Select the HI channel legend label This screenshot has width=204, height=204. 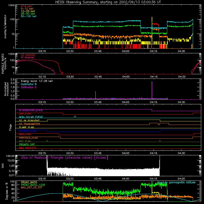point(28,57)
